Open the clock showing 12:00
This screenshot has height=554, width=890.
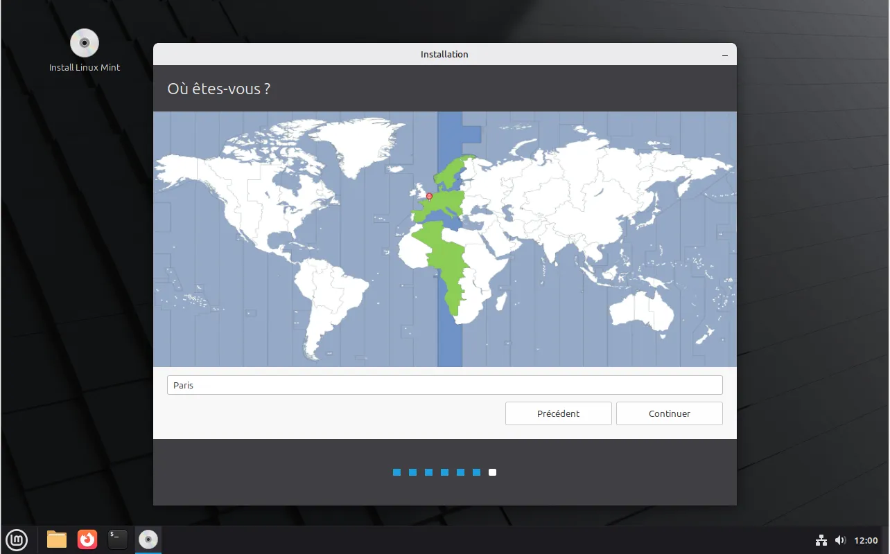[x=866, y=540]
